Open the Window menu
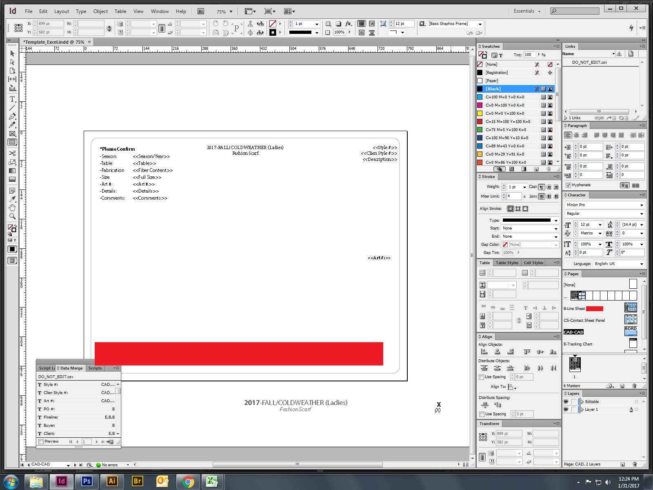 click(x=160, y=11)
